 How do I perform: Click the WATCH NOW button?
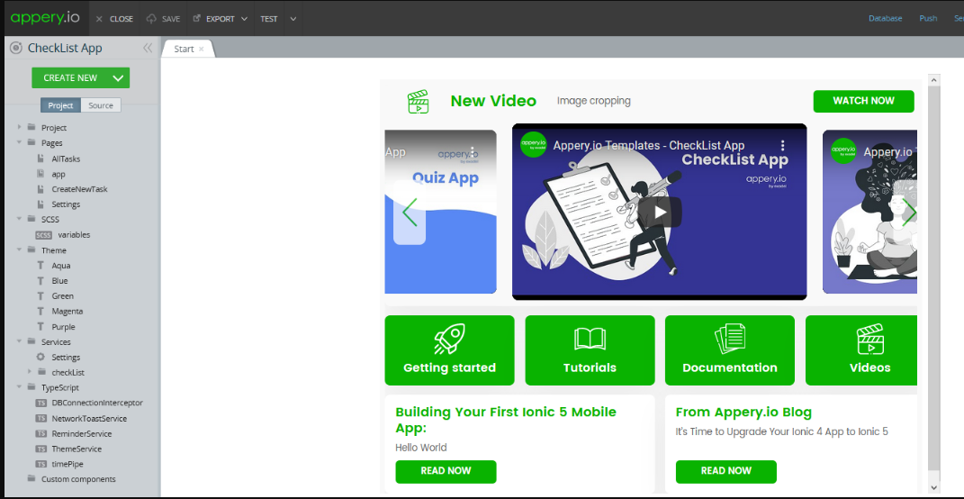[x=863, y=101]
